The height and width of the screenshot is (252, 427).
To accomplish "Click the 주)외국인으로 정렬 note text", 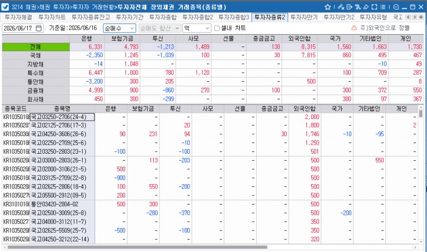I will tap(385, 28).
